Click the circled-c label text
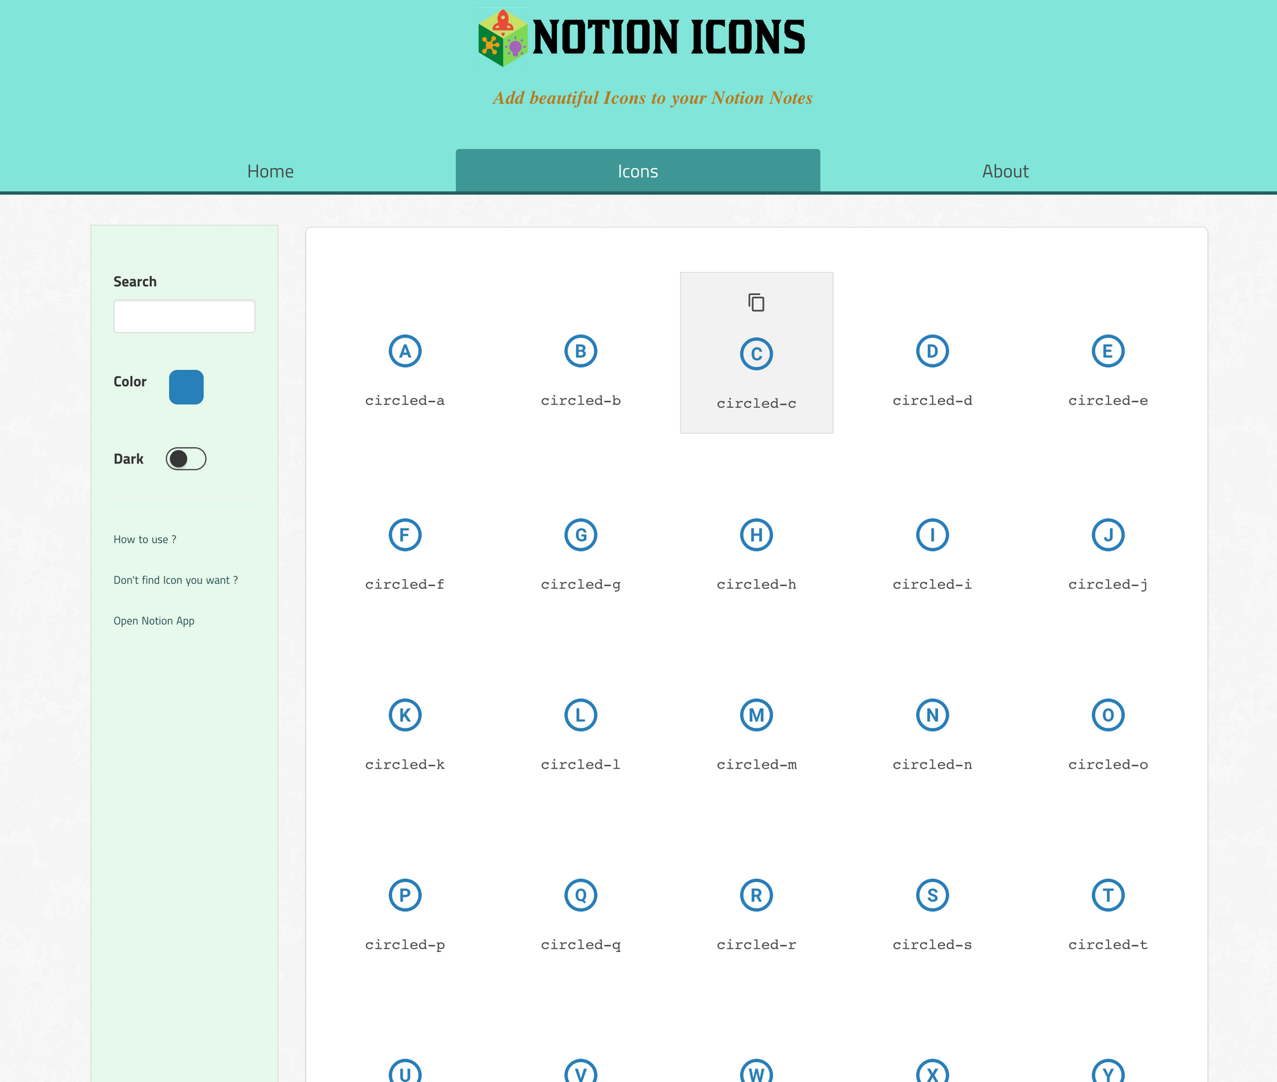This screenshot has height=1082, width=1277. tap(757, 403)
